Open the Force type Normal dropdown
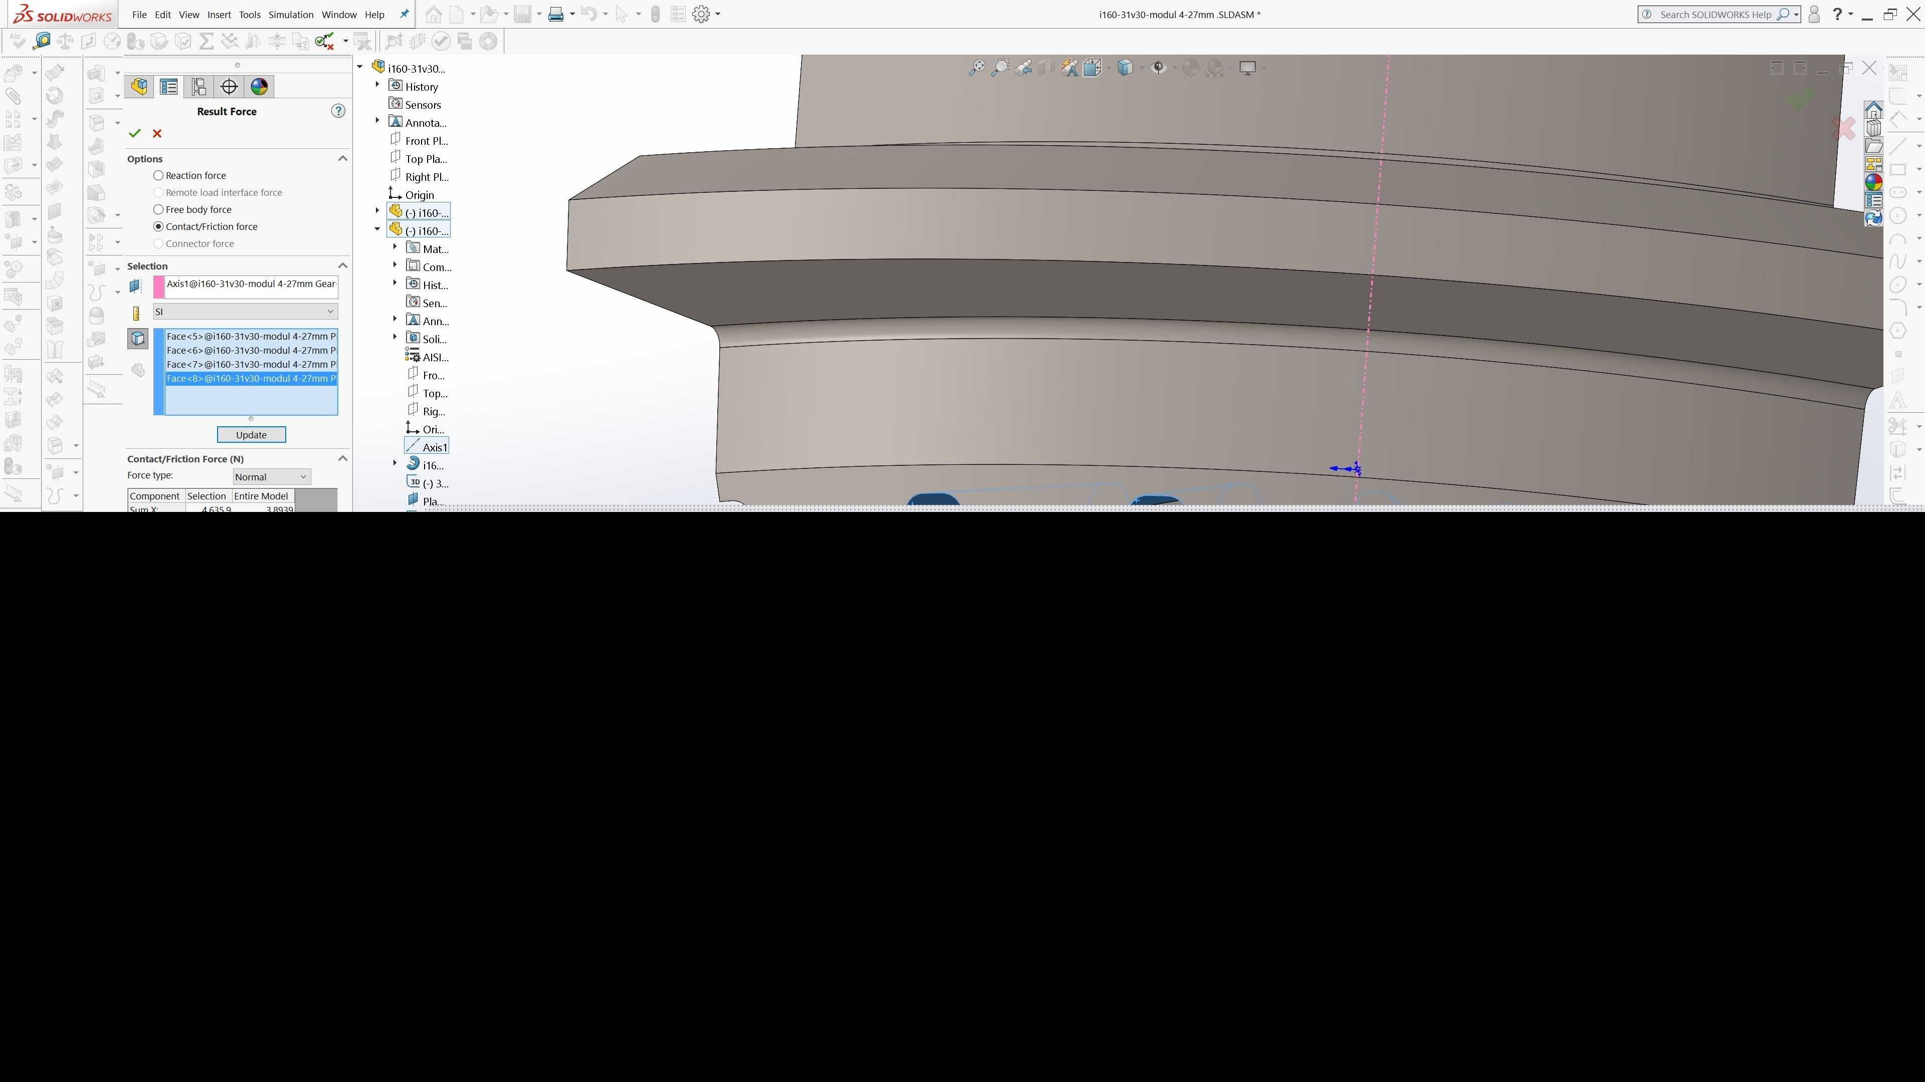The width and height of the screenshot is (1925, 1082). (272, 476)
